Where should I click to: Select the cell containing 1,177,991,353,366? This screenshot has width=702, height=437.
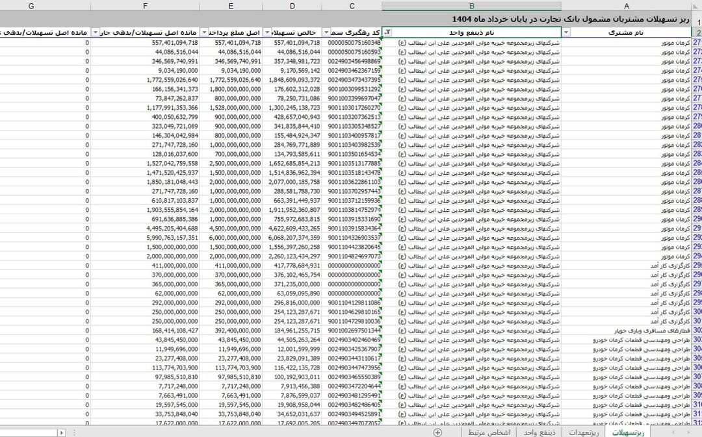click(x=145, y=108)
